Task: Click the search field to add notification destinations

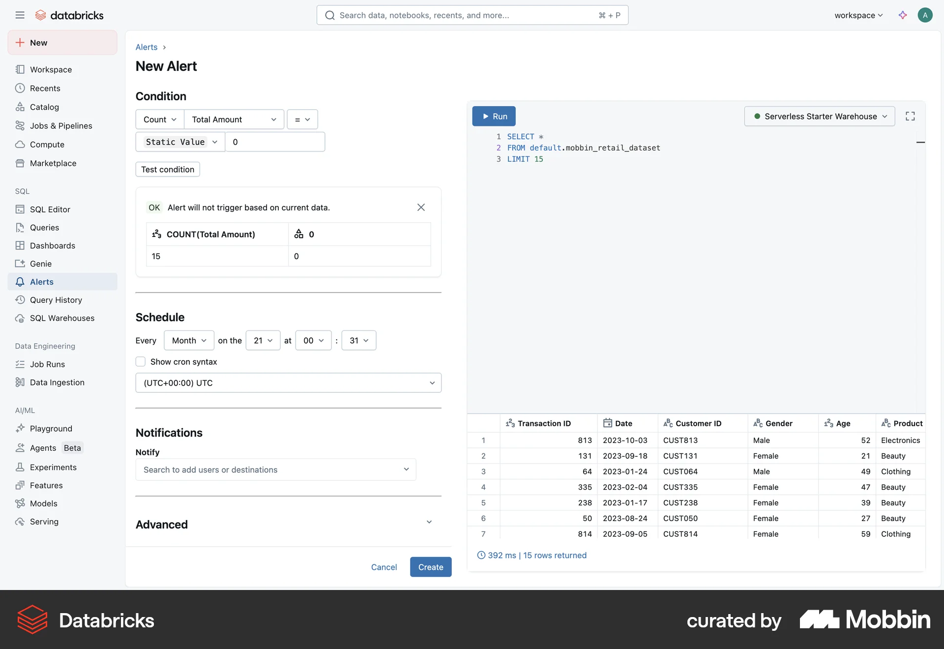Action: click(x=275, y=470)
